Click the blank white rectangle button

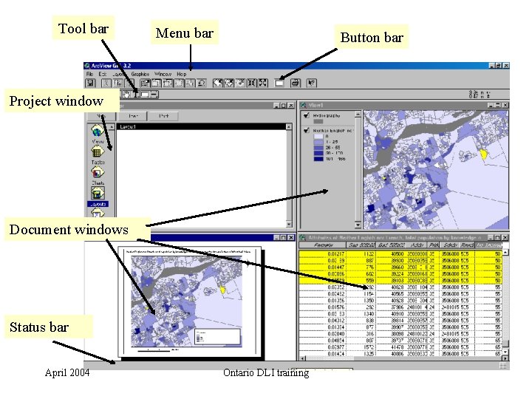(279, 83)
